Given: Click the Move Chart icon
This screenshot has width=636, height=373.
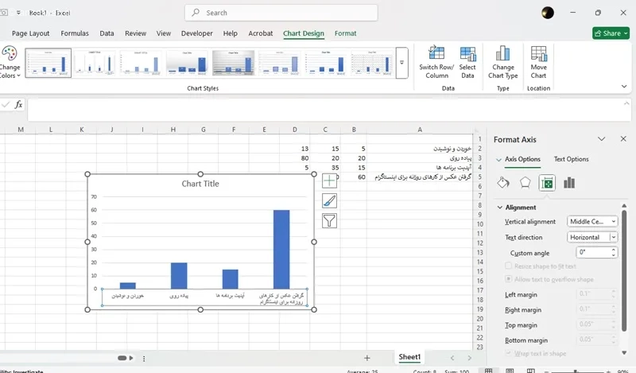Looking at the screenshot, I should tap(538, 54).
